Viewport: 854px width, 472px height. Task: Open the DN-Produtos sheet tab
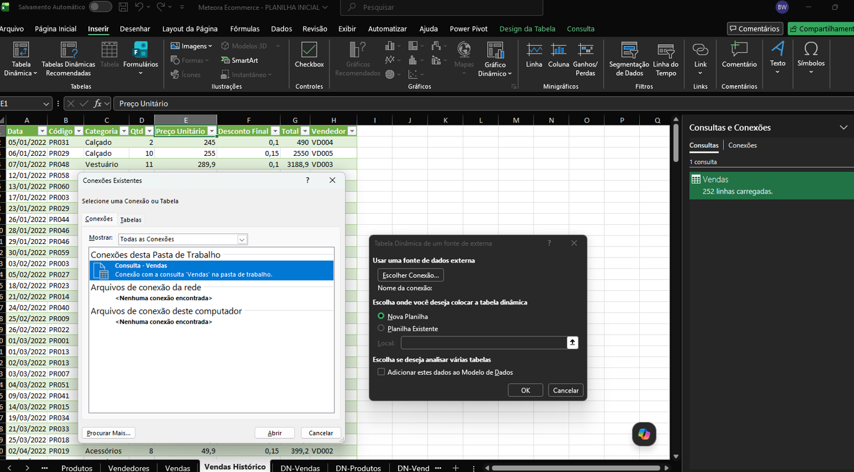[358, 468]
